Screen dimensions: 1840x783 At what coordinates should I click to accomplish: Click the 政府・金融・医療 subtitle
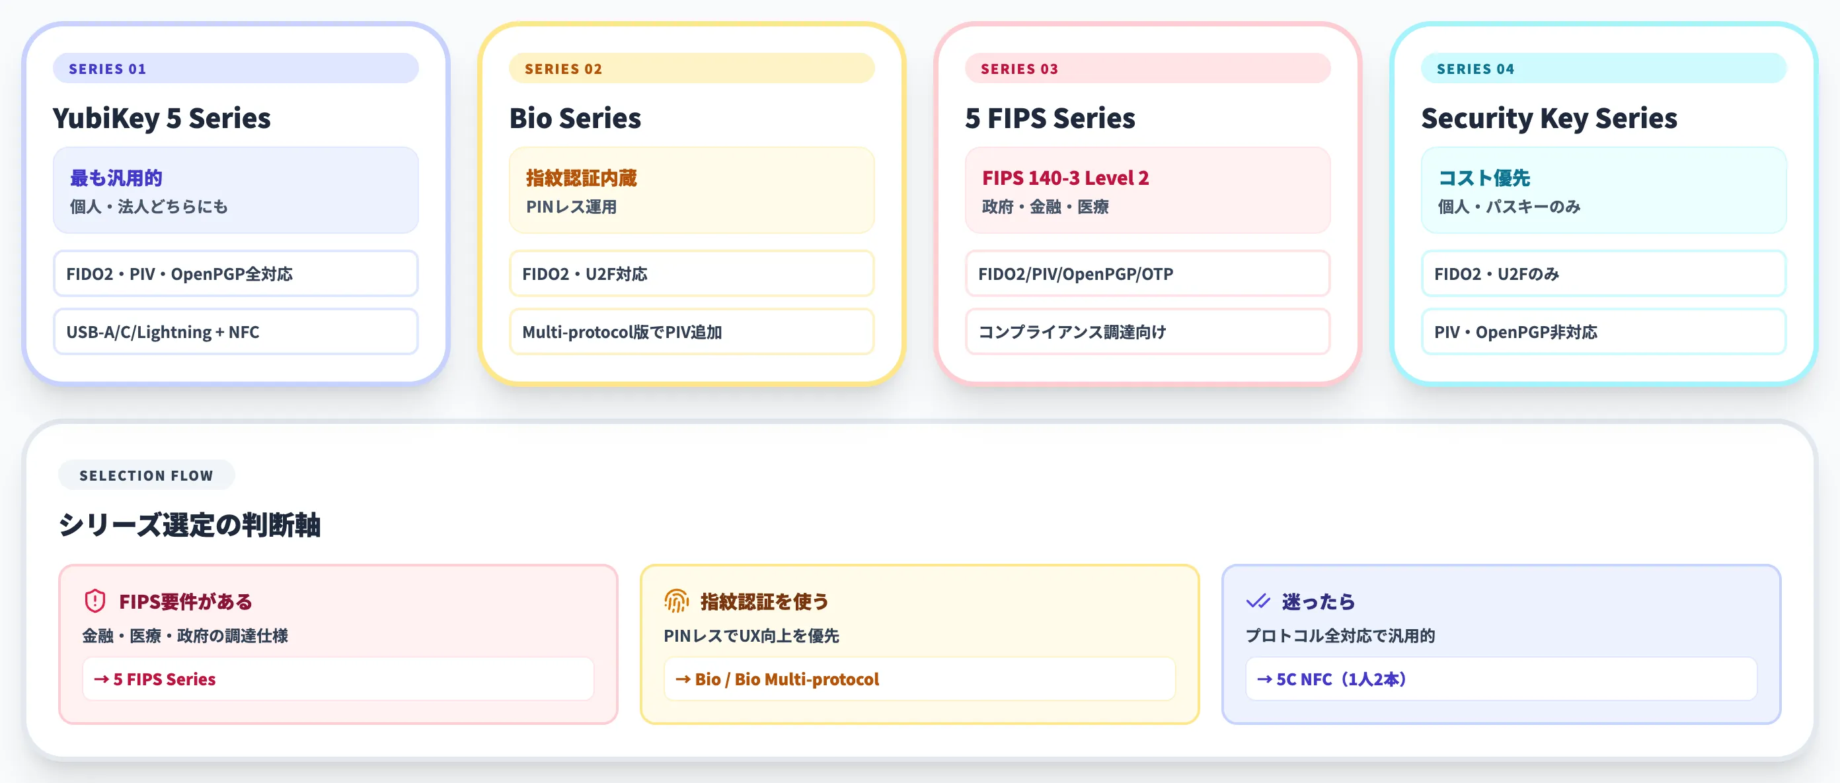coord(1045,207)
